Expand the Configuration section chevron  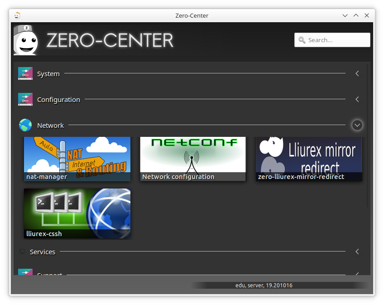[357, 99]
